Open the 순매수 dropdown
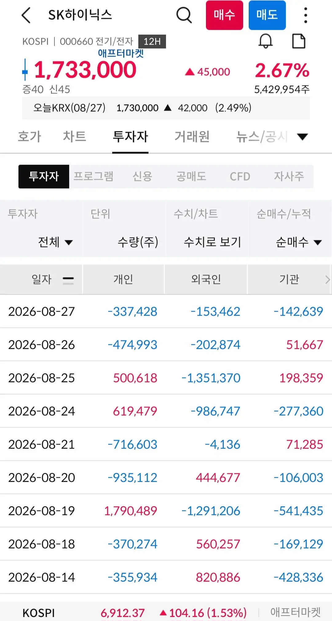The image size is (332, 621). [299, 242]
